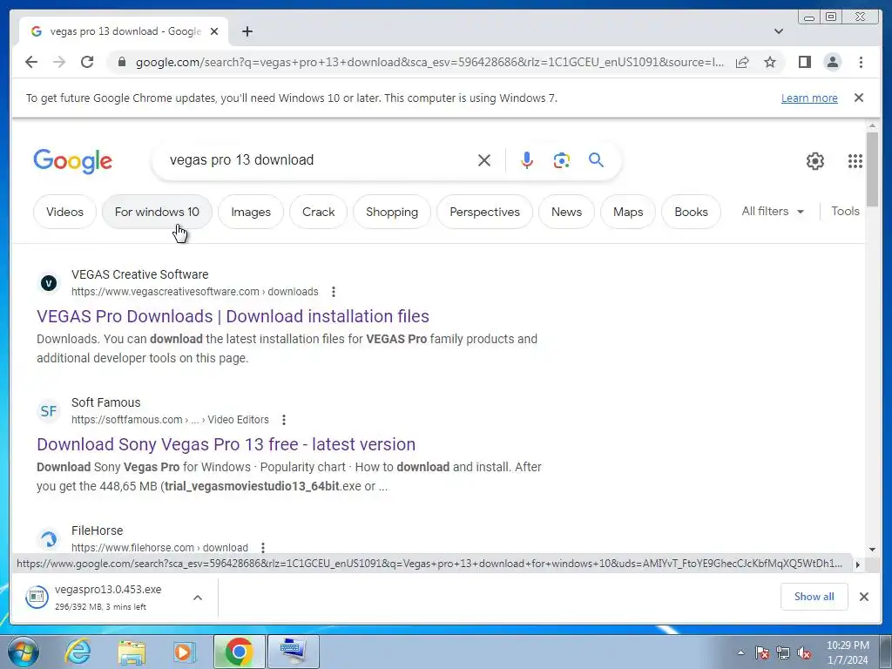Image resolution: width=892 pixels, height=669 pixels.
Task: Start a voice search
Action: tap(527, 160)
